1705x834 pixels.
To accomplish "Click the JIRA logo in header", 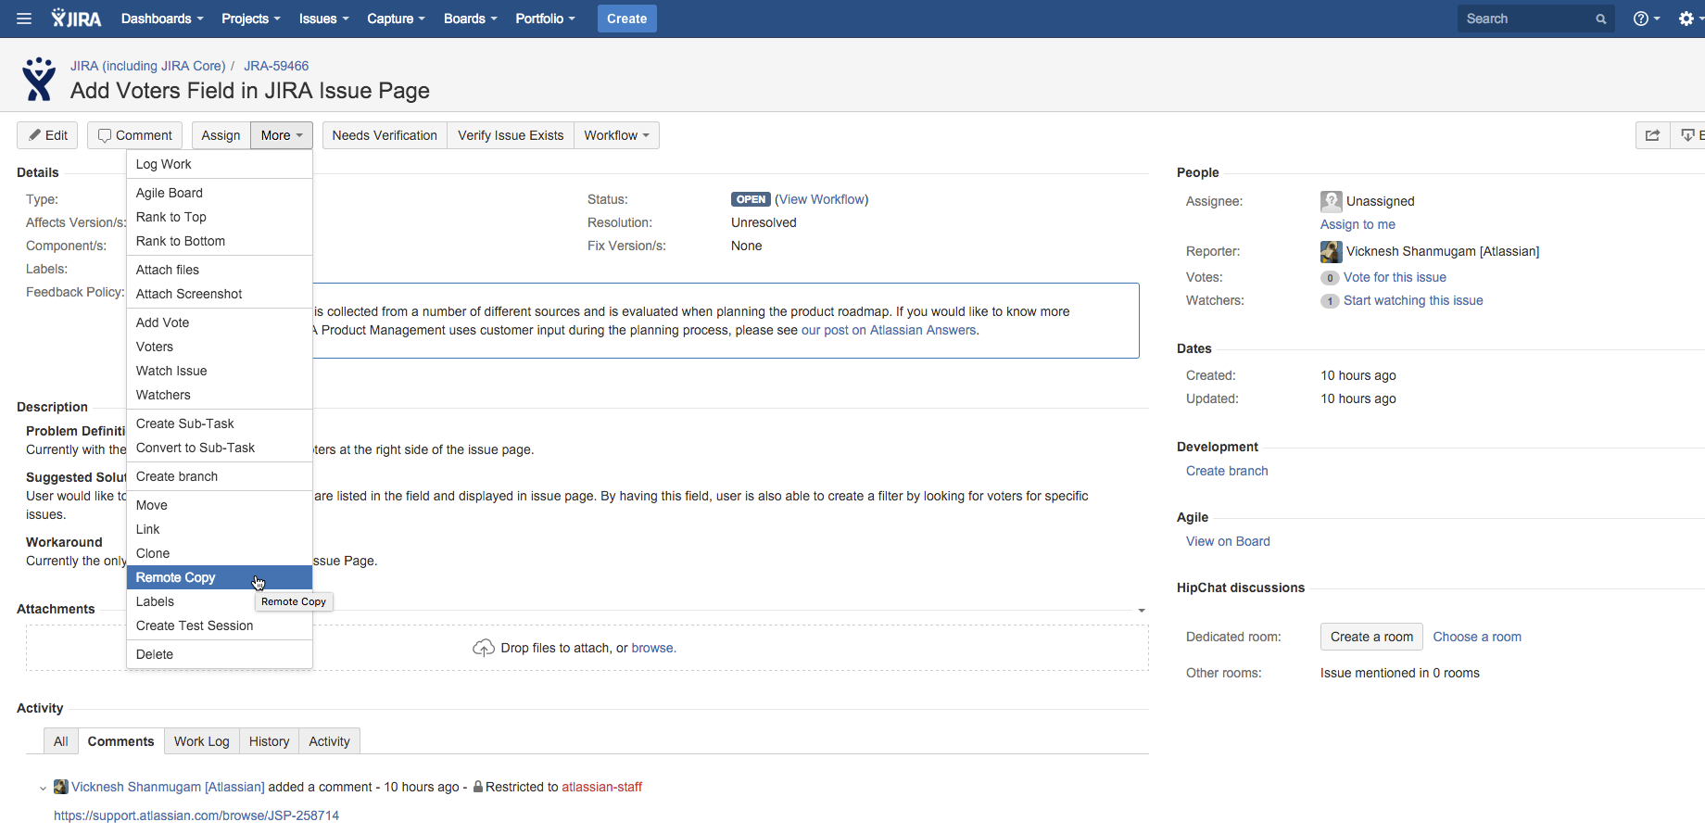I will click(76, 19).
